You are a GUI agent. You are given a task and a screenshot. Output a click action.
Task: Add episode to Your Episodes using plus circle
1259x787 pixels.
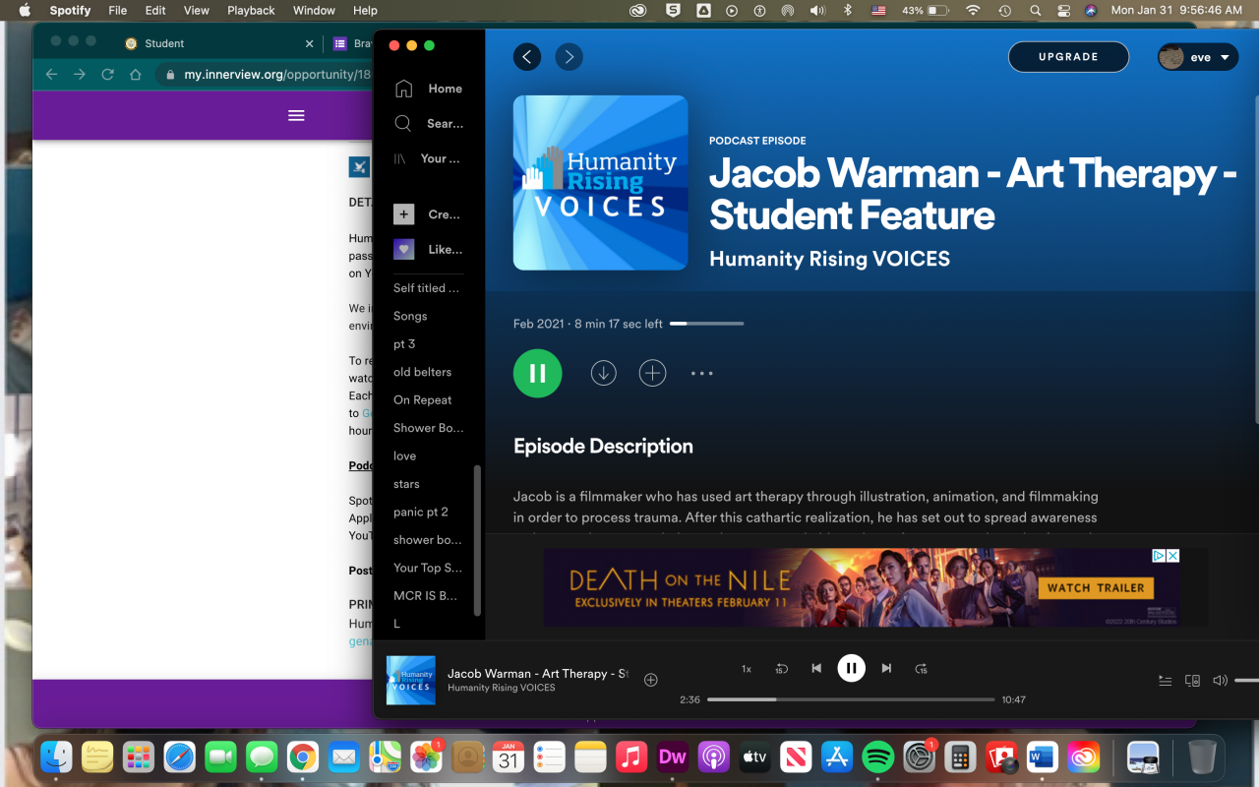(652, 373)
